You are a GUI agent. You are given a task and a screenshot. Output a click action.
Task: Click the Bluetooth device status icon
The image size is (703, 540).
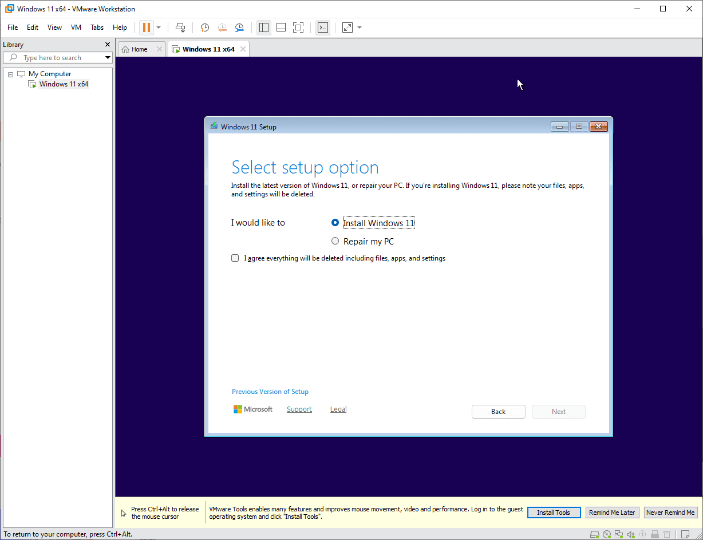pos(642,534)
